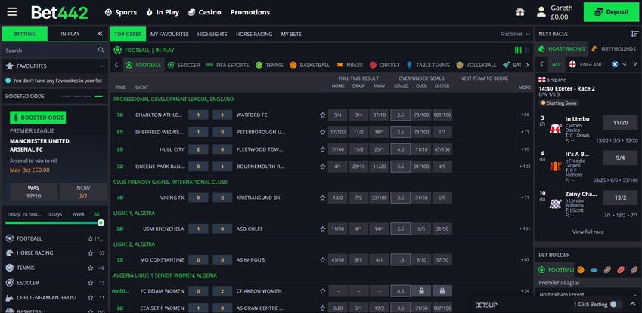Click the search magnifier icon
The image size is (642, 313).
point(101,51)
